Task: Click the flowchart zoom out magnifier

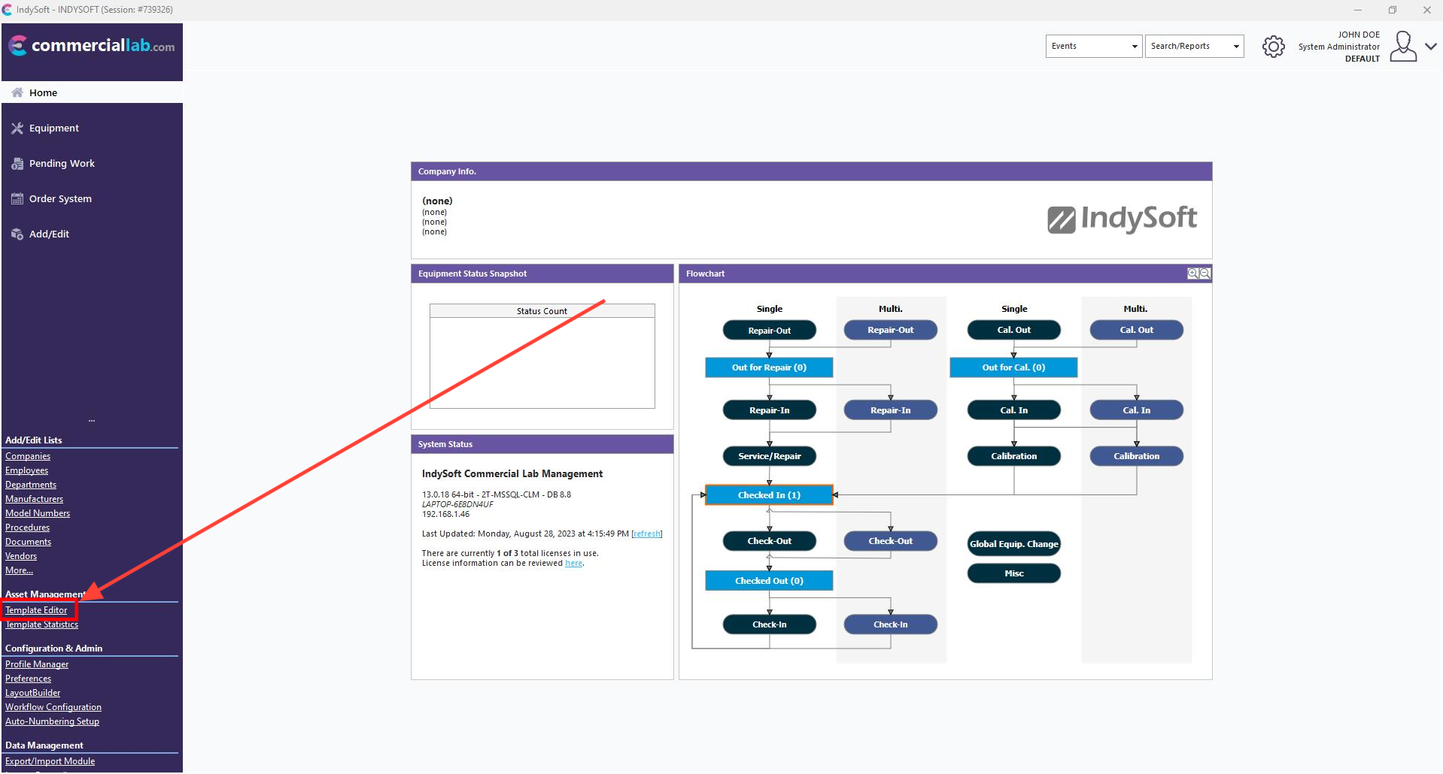Action: 1205,274
